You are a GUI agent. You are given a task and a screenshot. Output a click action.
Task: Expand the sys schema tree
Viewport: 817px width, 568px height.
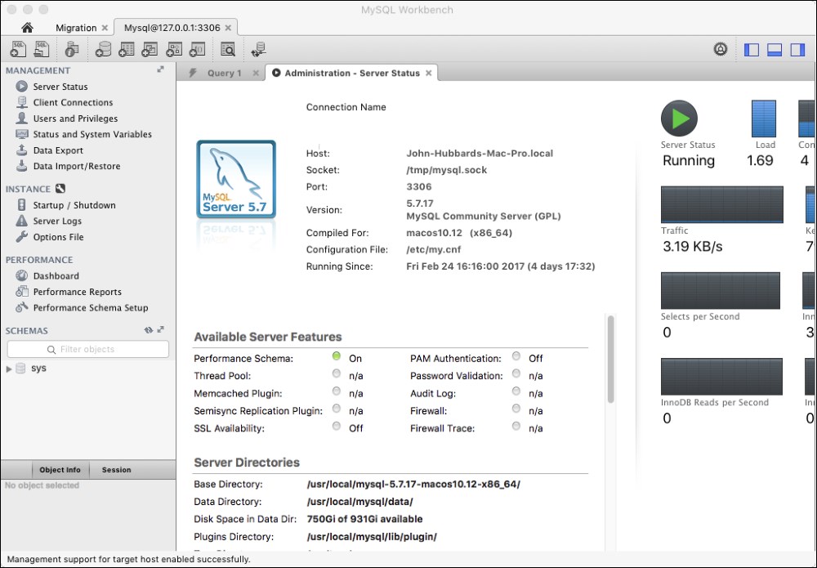point(8,369)
